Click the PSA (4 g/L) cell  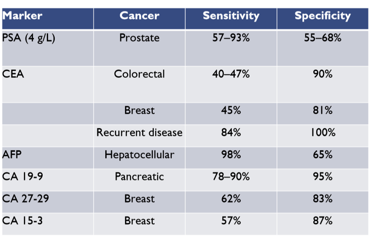click(29, 38)
